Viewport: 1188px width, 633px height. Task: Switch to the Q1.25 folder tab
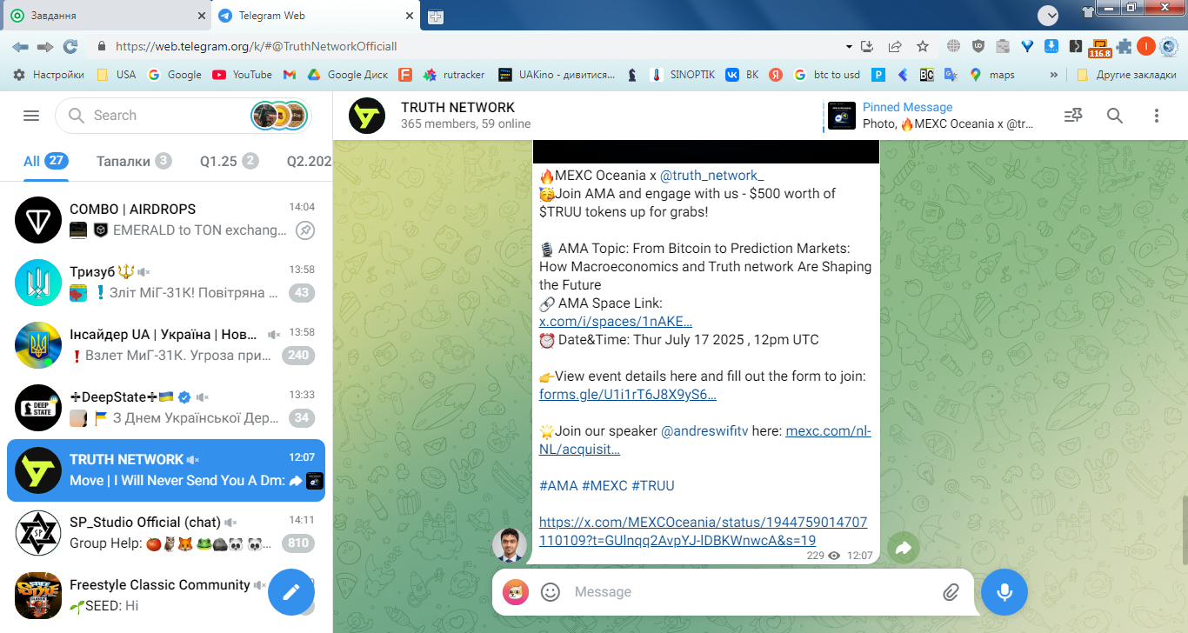[230, 161]
